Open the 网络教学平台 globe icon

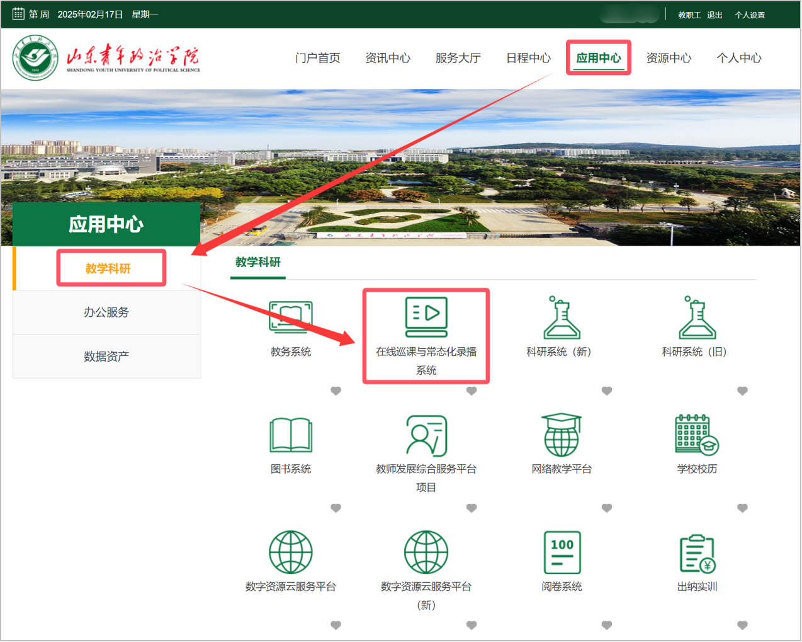click(562, 435)
